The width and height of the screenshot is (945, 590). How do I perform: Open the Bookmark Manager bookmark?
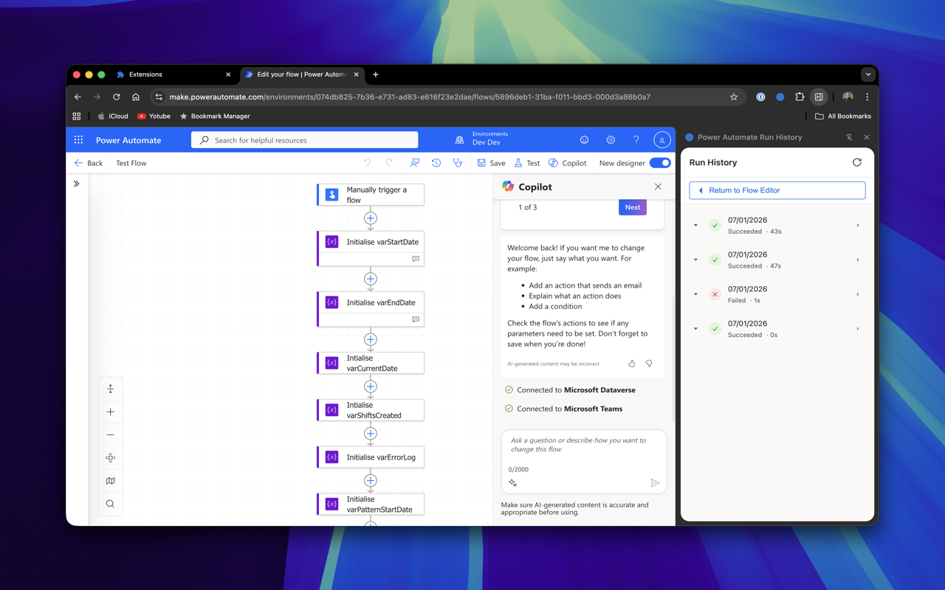[215, 117]
